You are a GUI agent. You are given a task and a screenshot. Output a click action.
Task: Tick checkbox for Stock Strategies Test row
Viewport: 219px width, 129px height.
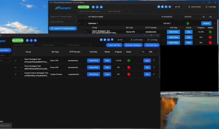[x=21, y=60]
